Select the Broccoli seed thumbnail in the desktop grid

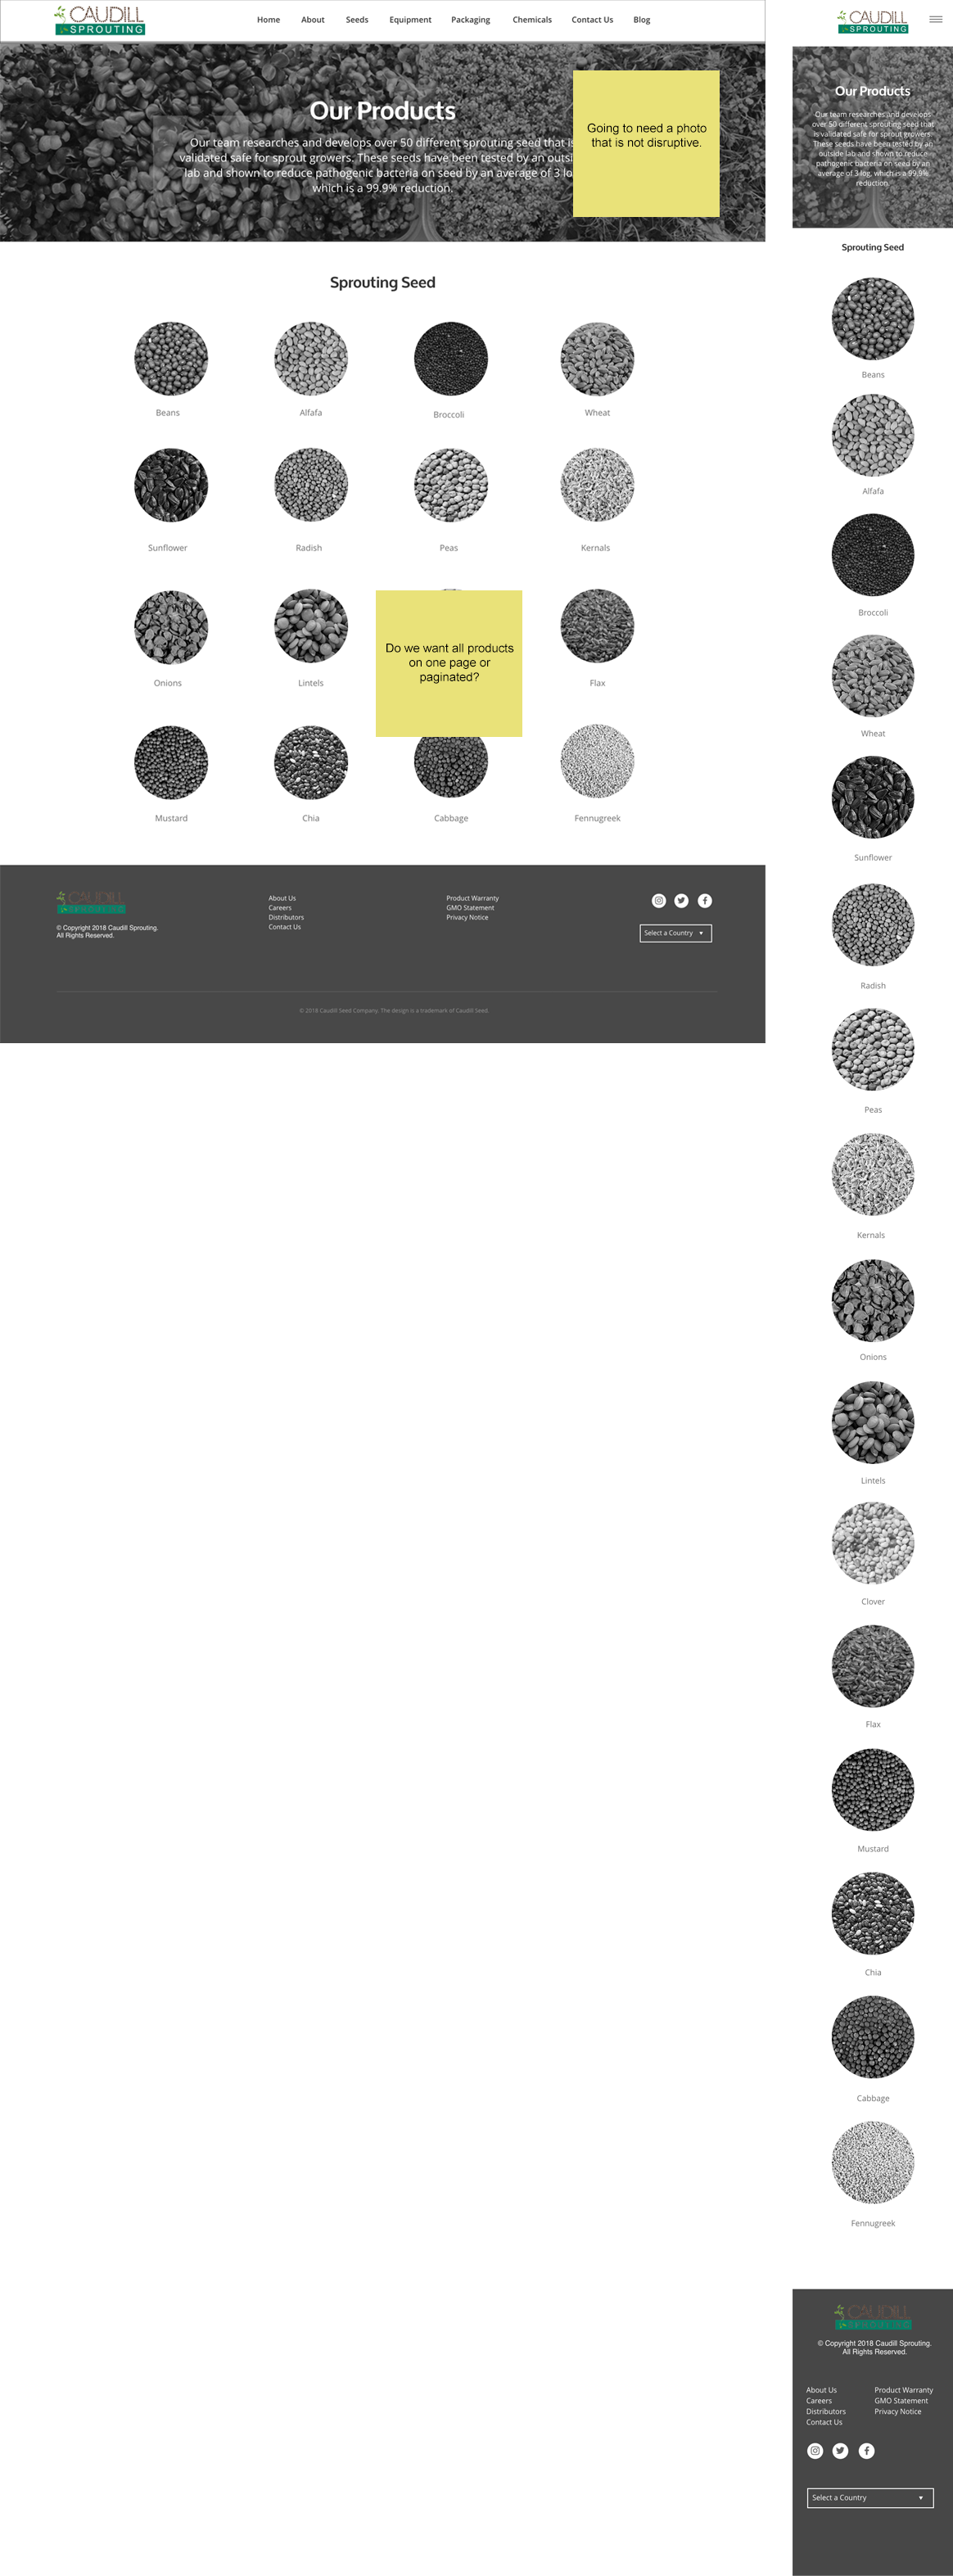(451, 359)
